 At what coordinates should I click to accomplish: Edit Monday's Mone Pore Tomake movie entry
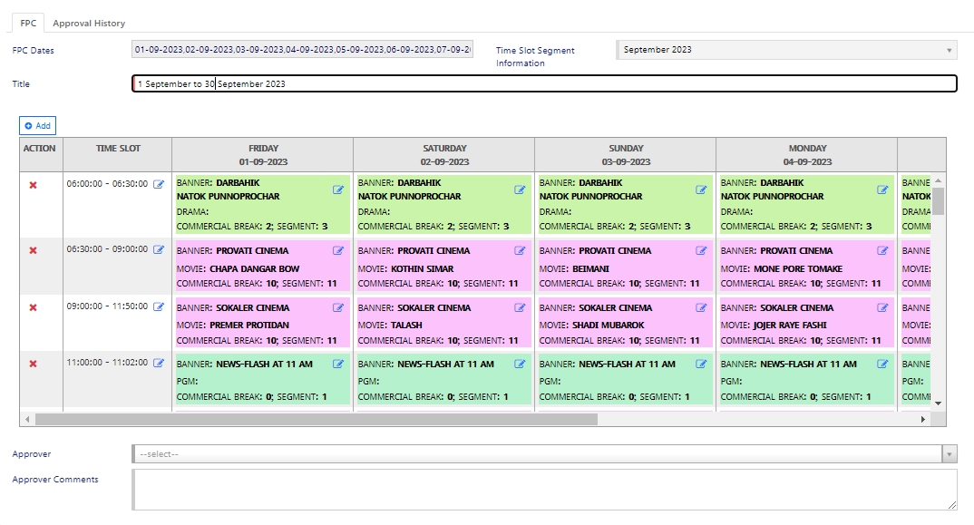[882, 251]
